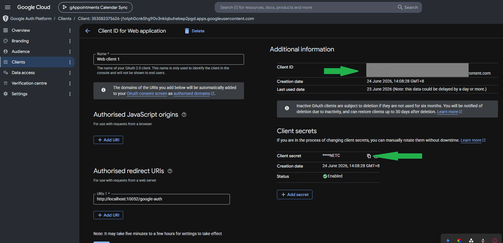Show help for Authorised JavaScript origins
The image size is (503, 243).
(184, 115)
